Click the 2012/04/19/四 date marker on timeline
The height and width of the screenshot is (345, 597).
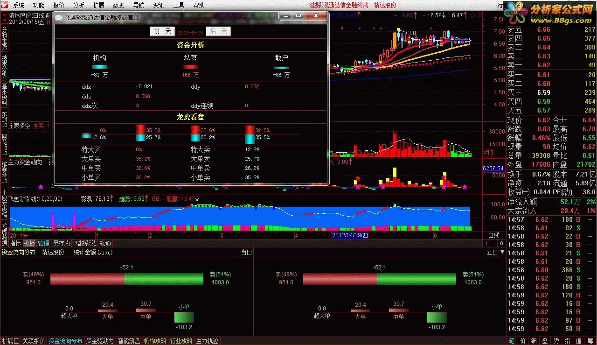click(x=350, y=236)
